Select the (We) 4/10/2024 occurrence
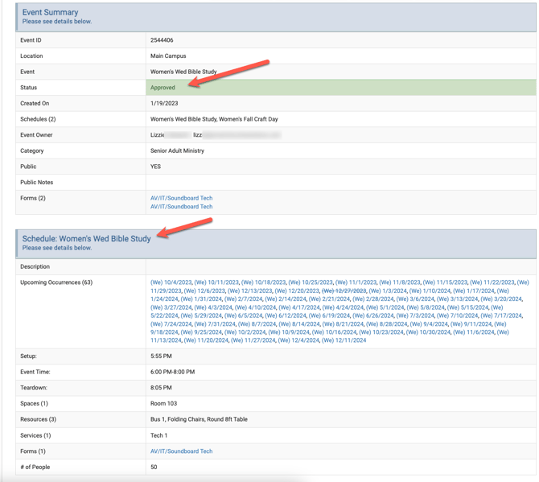 (x=255, y=307)
